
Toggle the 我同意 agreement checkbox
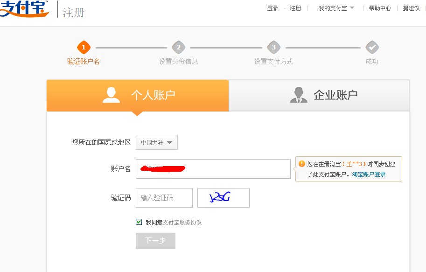[x=139, y=222]
